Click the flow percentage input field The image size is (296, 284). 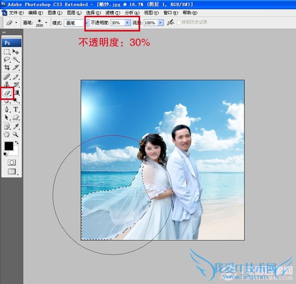click(x=149, y=23)
